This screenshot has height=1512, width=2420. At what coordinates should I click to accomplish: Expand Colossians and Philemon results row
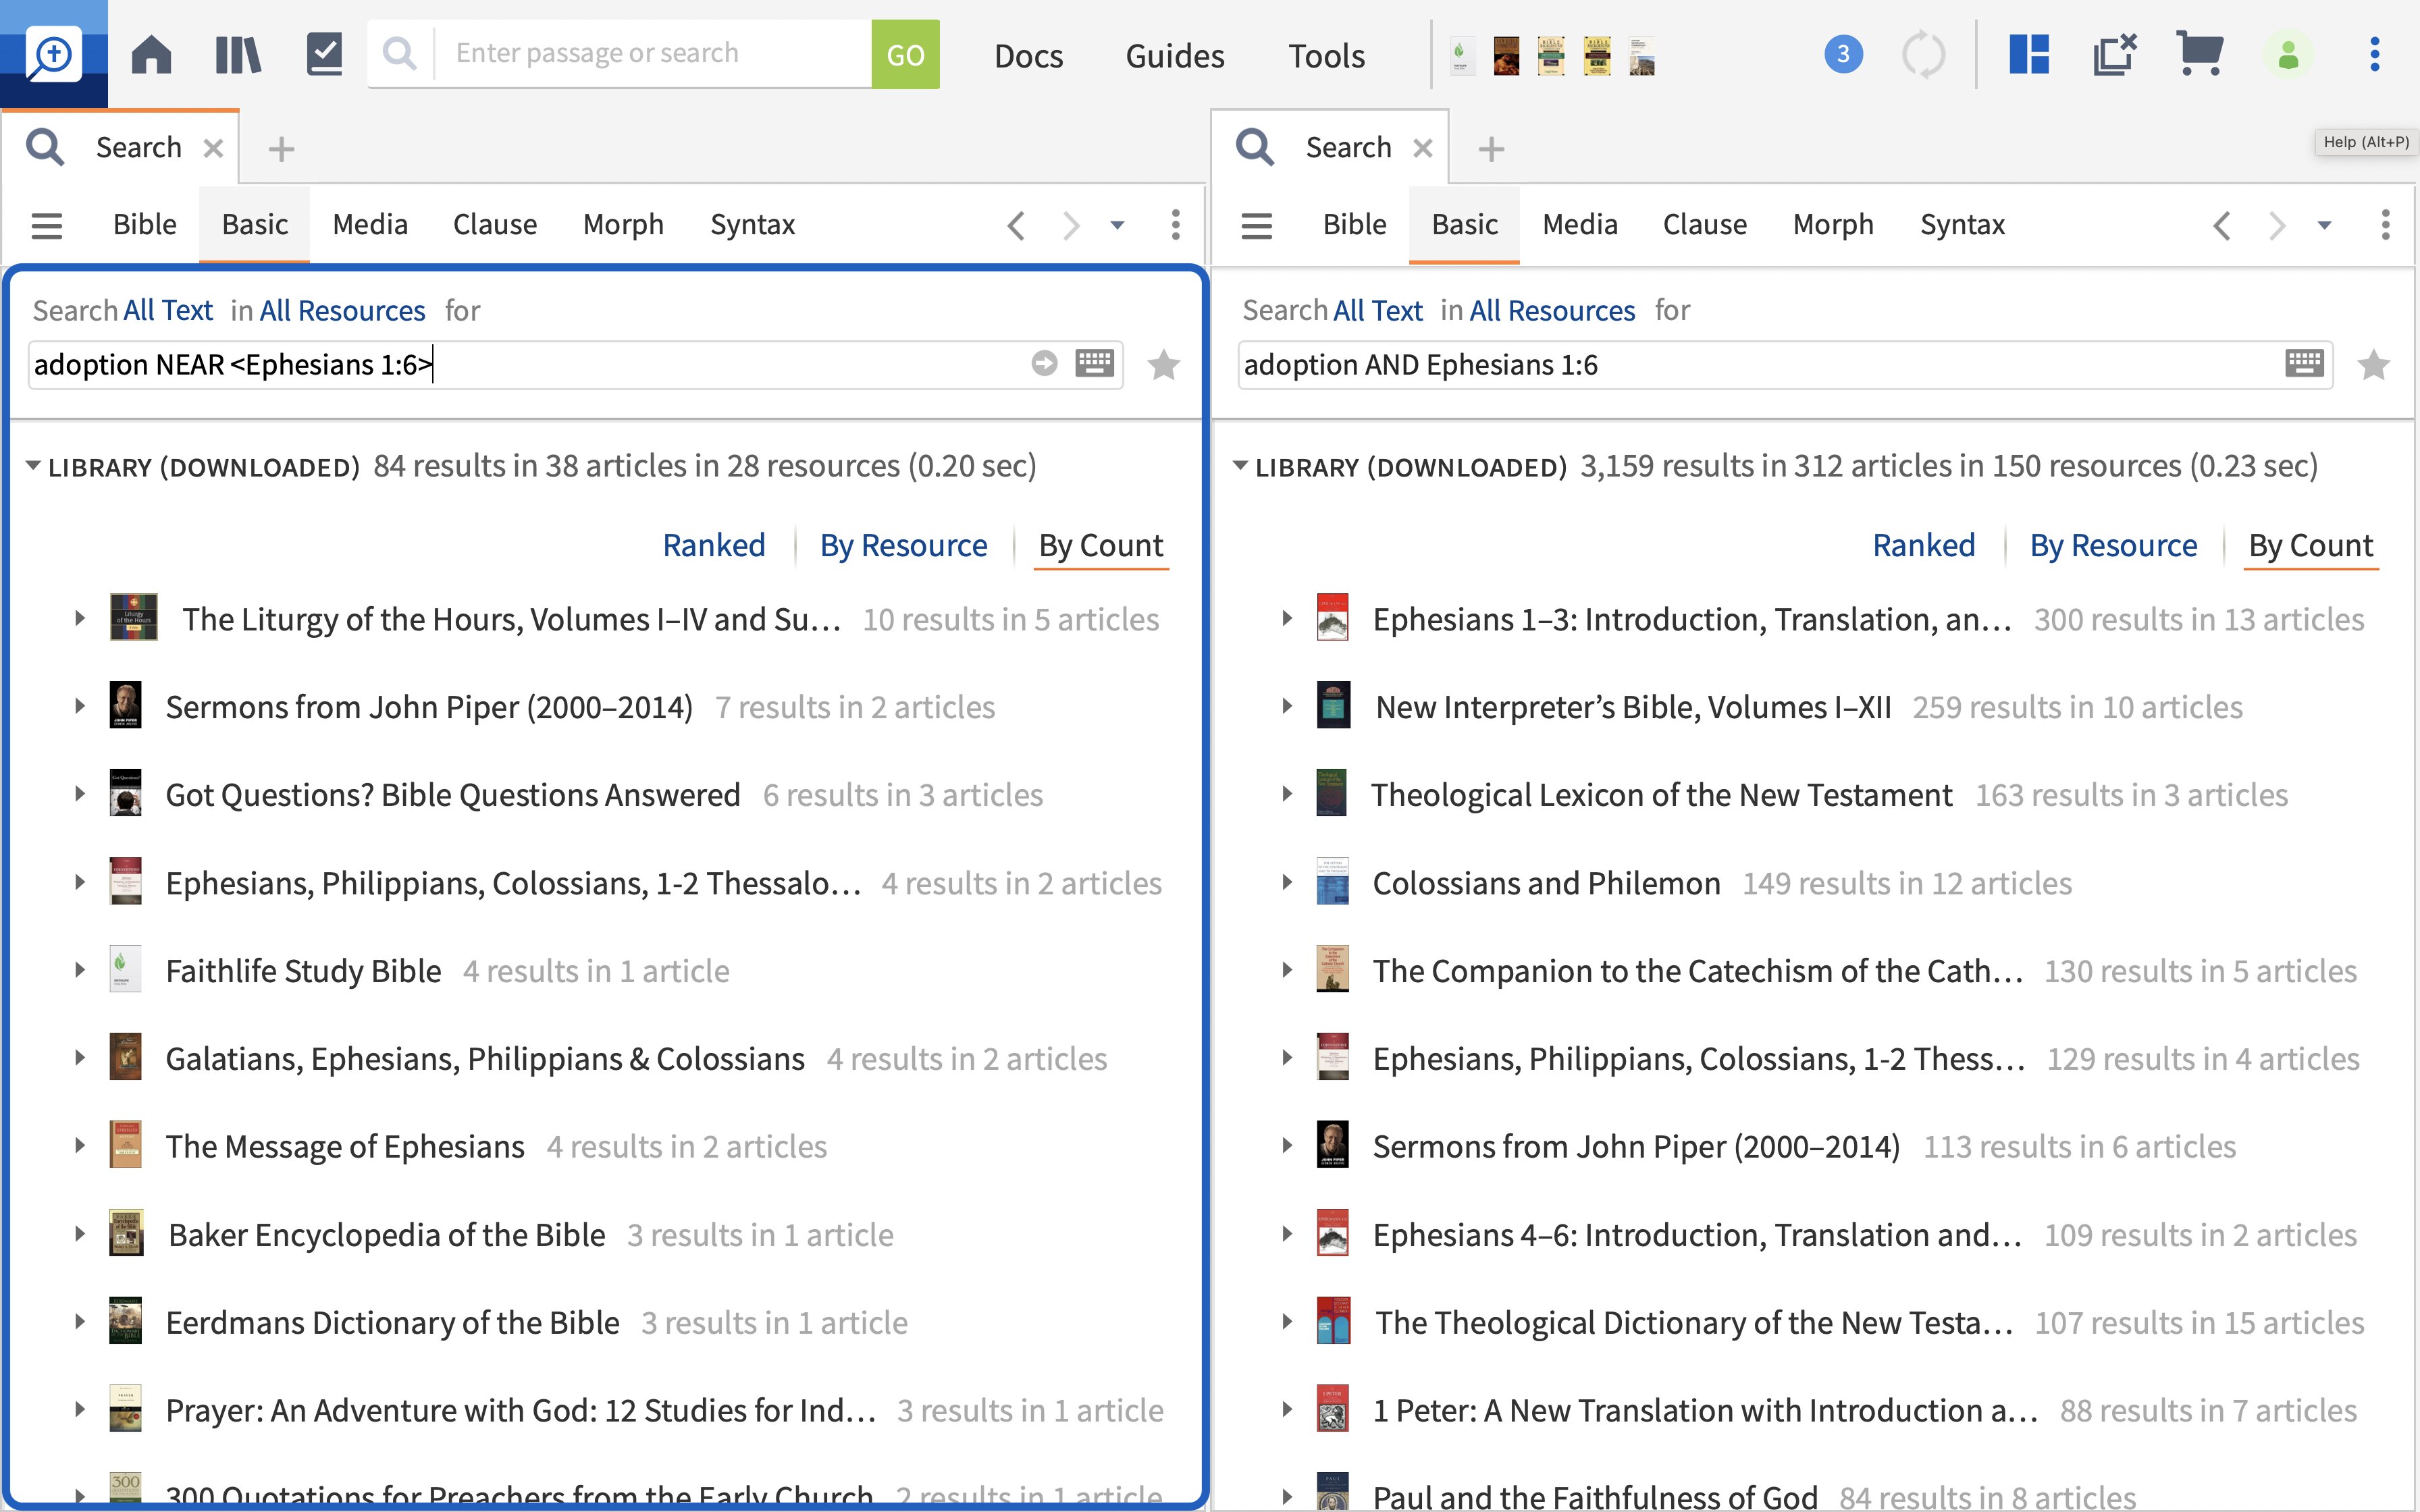click(x=1288, y=883)
